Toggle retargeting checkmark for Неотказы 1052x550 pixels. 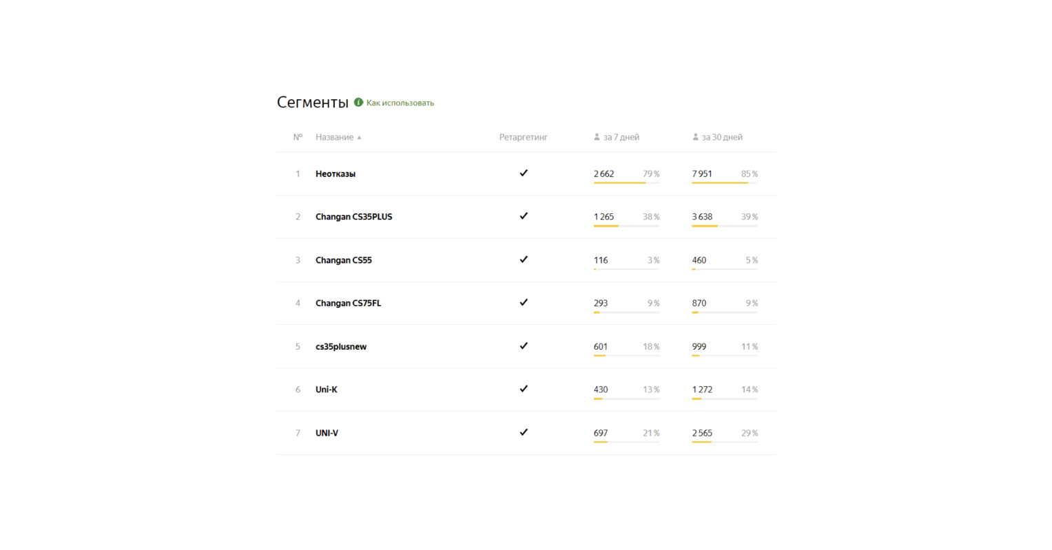coord(524,173)
